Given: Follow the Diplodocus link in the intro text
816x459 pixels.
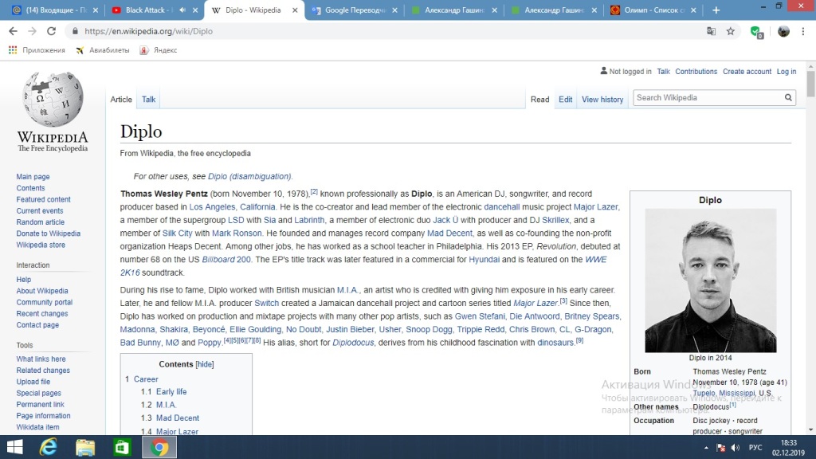Looking at the screenshot, I should (x=353, y=343).
